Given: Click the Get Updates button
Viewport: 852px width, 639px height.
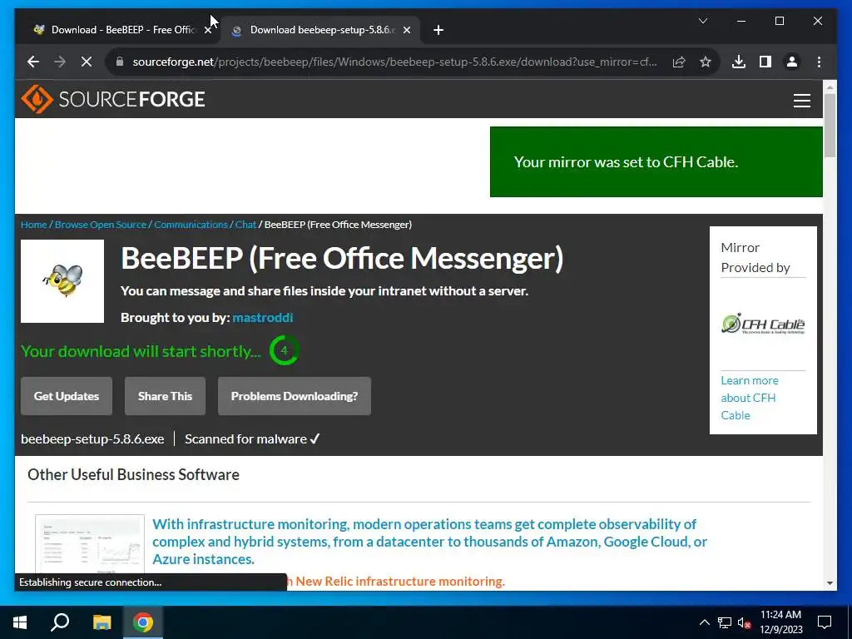Looking at the screenshot, I should (67, 396).
